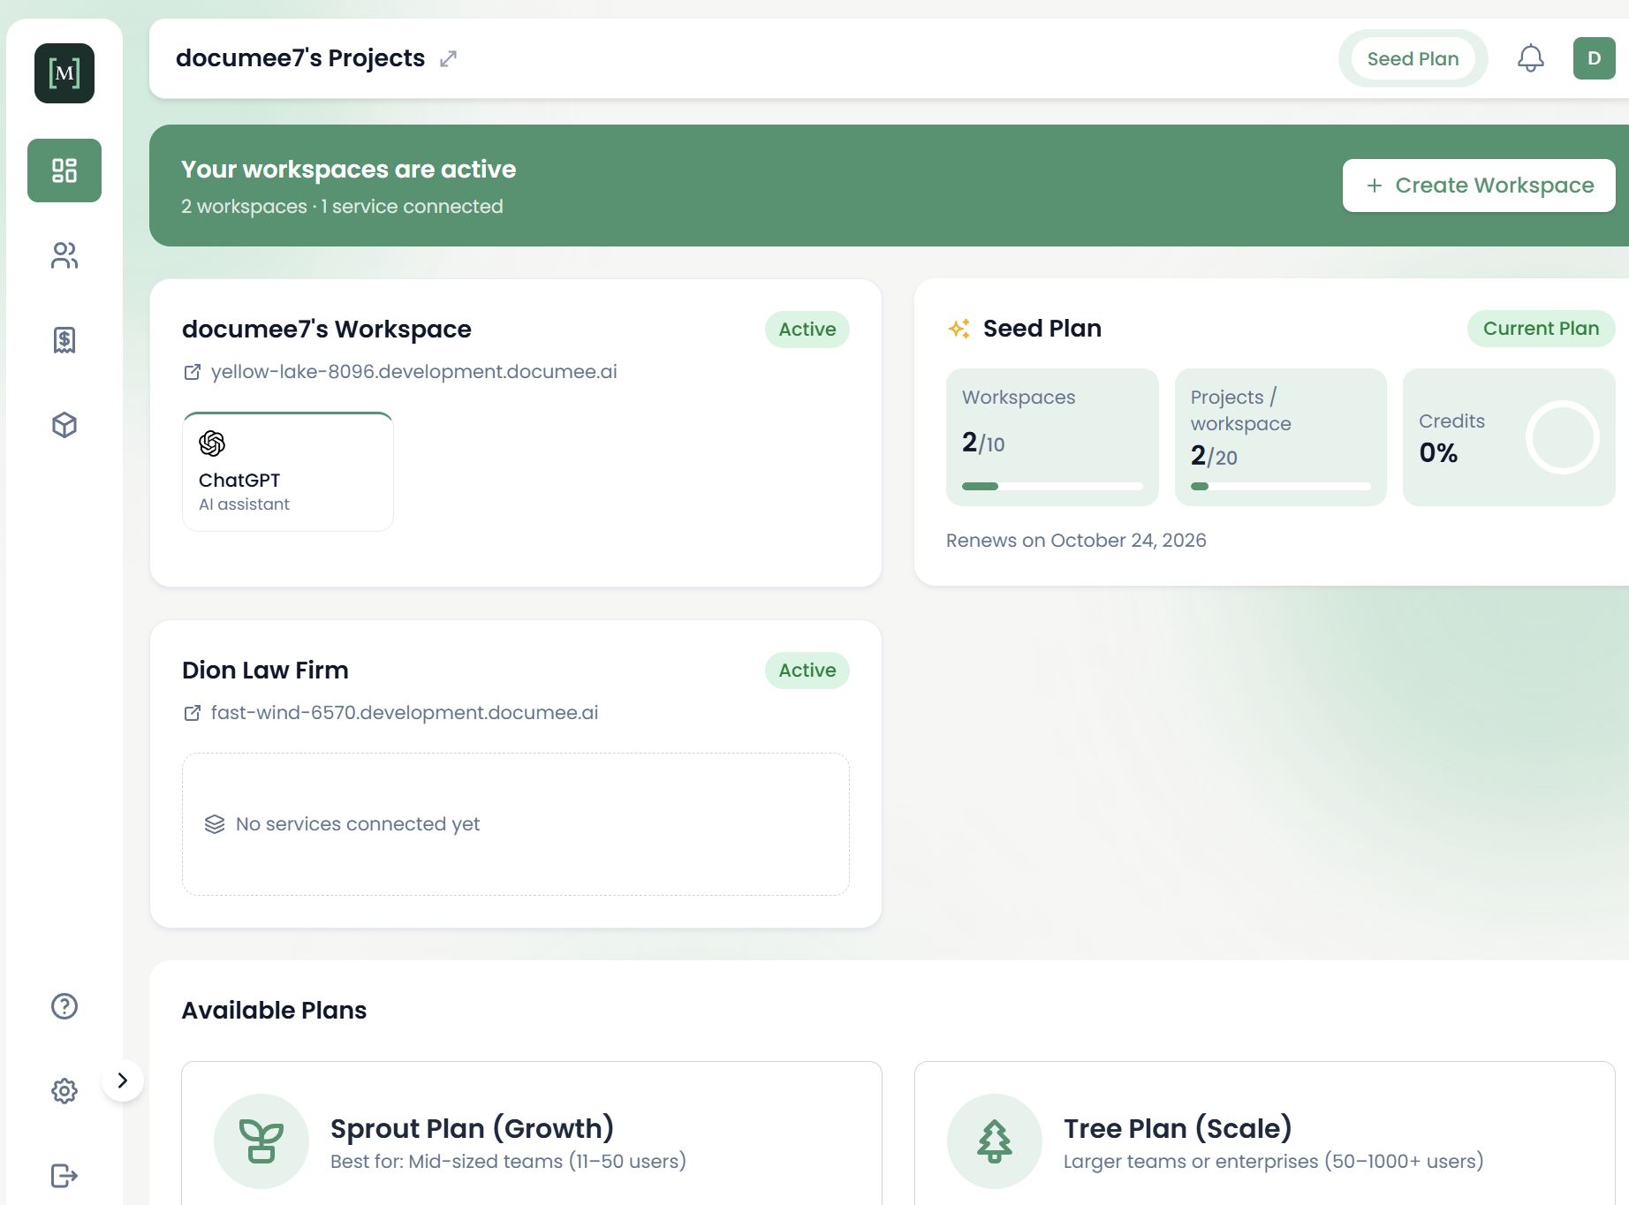Click the Current Plan badge
Viewport: 1629px width, 1205px height.
click(1542, 329)
